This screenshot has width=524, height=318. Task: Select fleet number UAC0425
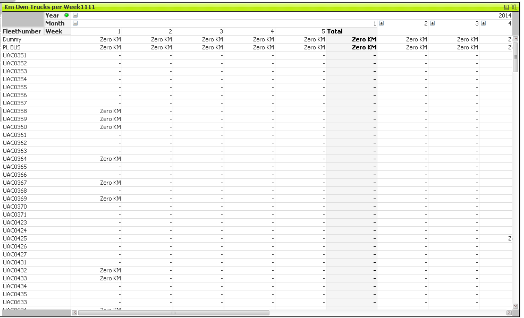[15, 238]
